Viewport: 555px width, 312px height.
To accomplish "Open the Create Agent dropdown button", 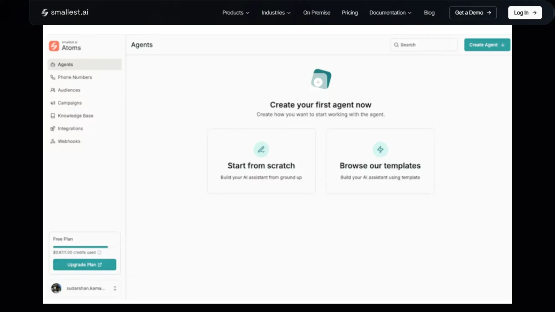I will coord(487,45).
